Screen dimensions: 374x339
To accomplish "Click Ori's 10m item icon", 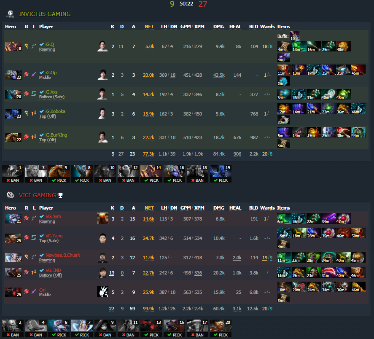I will point(285,287).
